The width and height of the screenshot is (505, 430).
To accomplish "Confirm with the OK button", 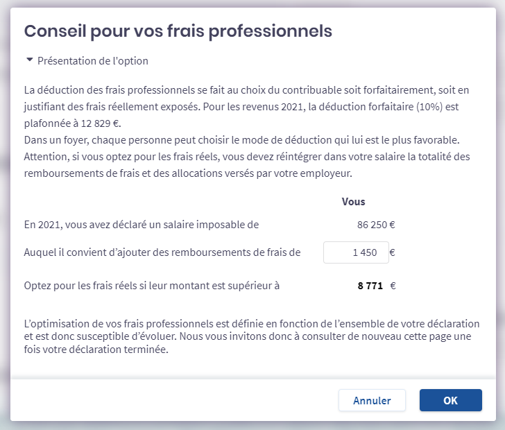I will pyautogui.click(x=450, y=400).
